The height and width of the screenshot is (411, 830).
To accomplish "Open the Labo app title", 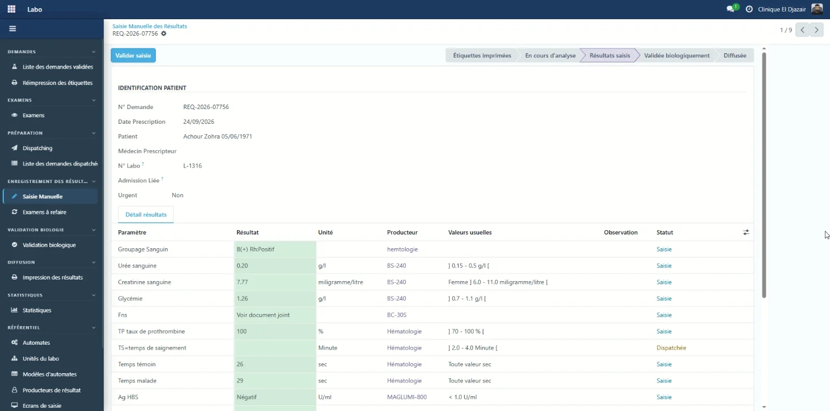I will point(35,9).
